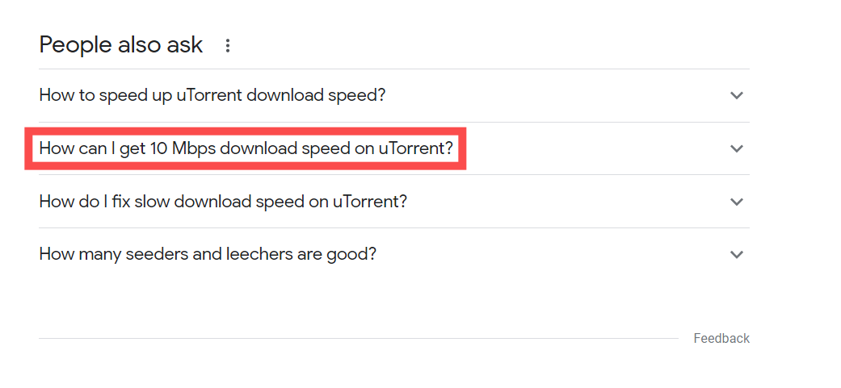Select the 'People also ask' heading text
Screen dimensions: 841x388
[121, 45]
